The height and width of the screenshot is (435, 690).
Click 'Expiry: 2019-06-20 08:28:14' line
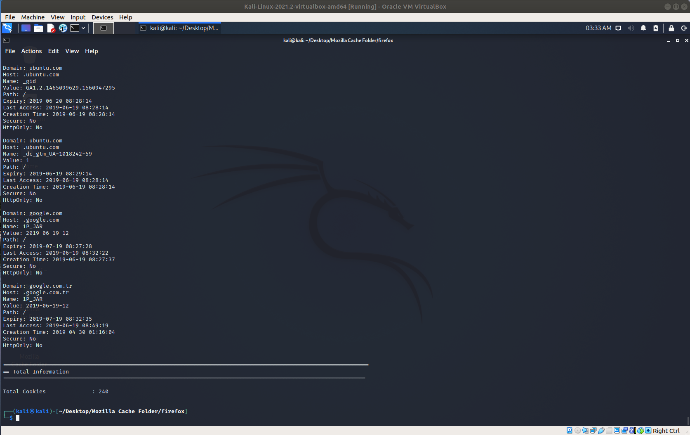click(47, 101)
